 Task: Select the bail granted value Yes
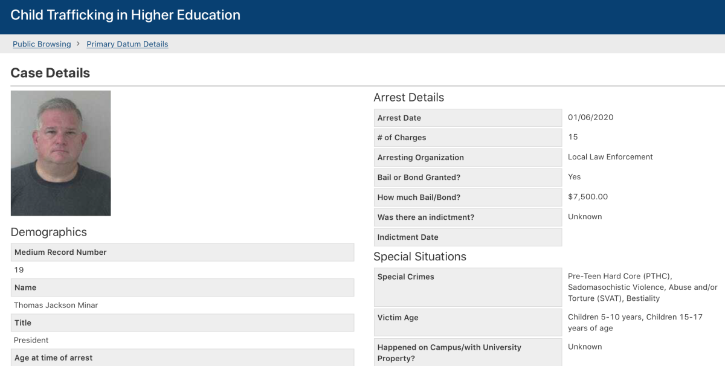click(574, 177)
